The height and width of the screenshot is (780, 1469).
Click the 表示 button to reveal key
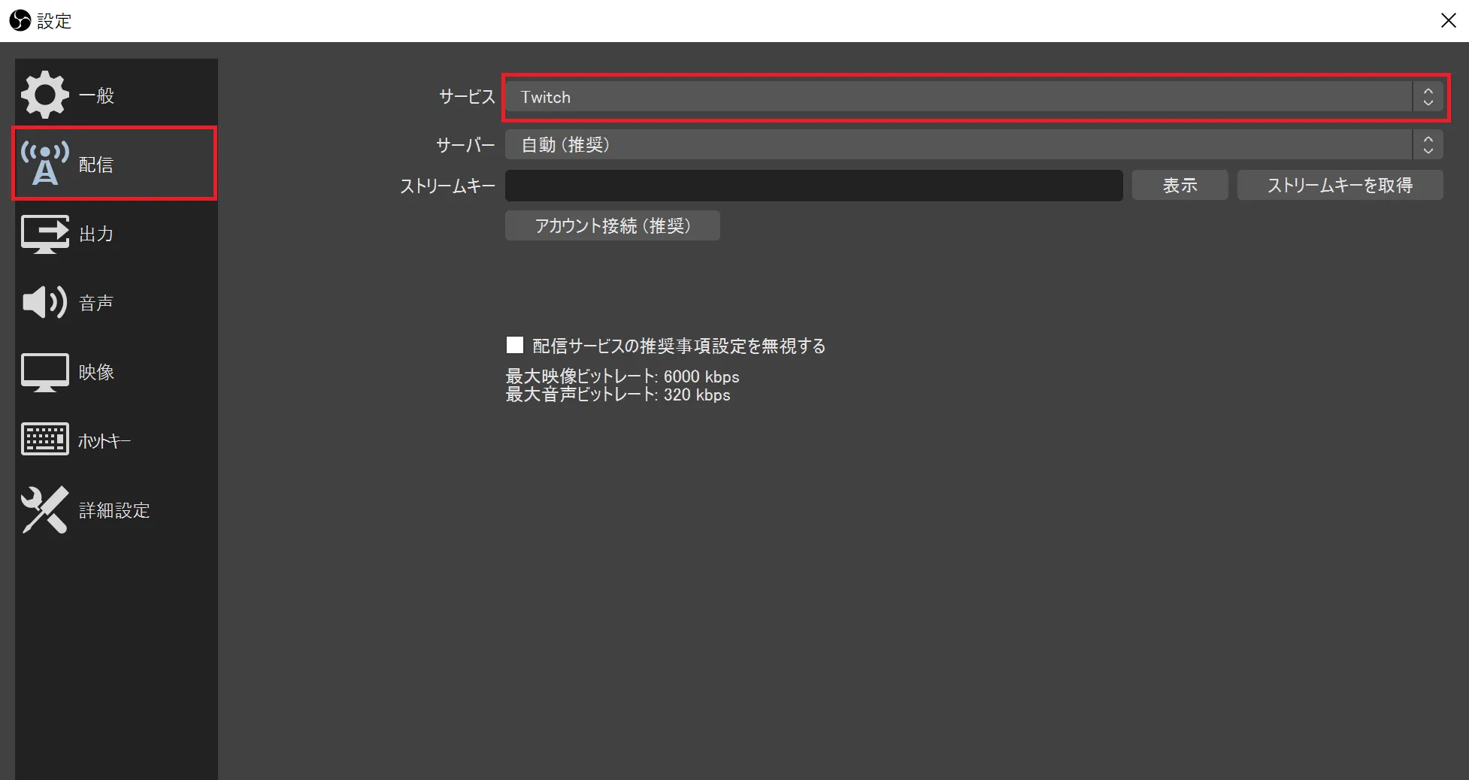click(1180, 185)
